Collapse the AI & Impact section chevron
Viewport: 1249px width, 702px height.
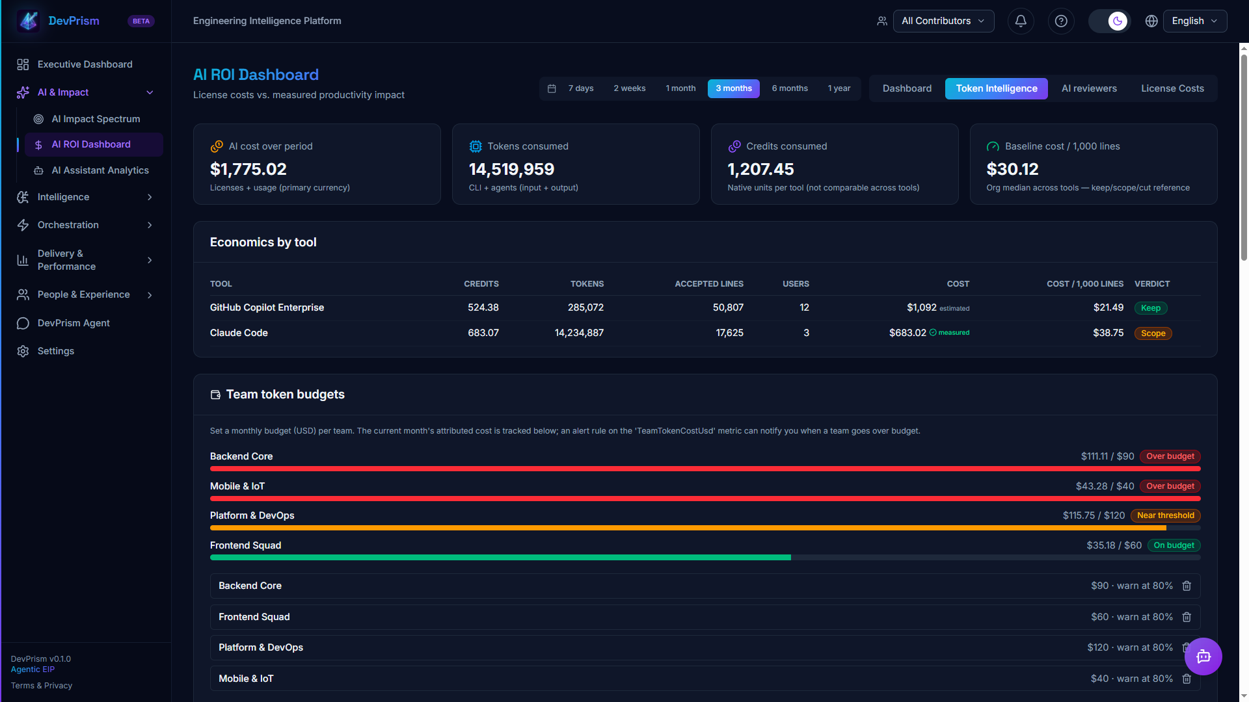pyautogui.click(x=150, y=92)
